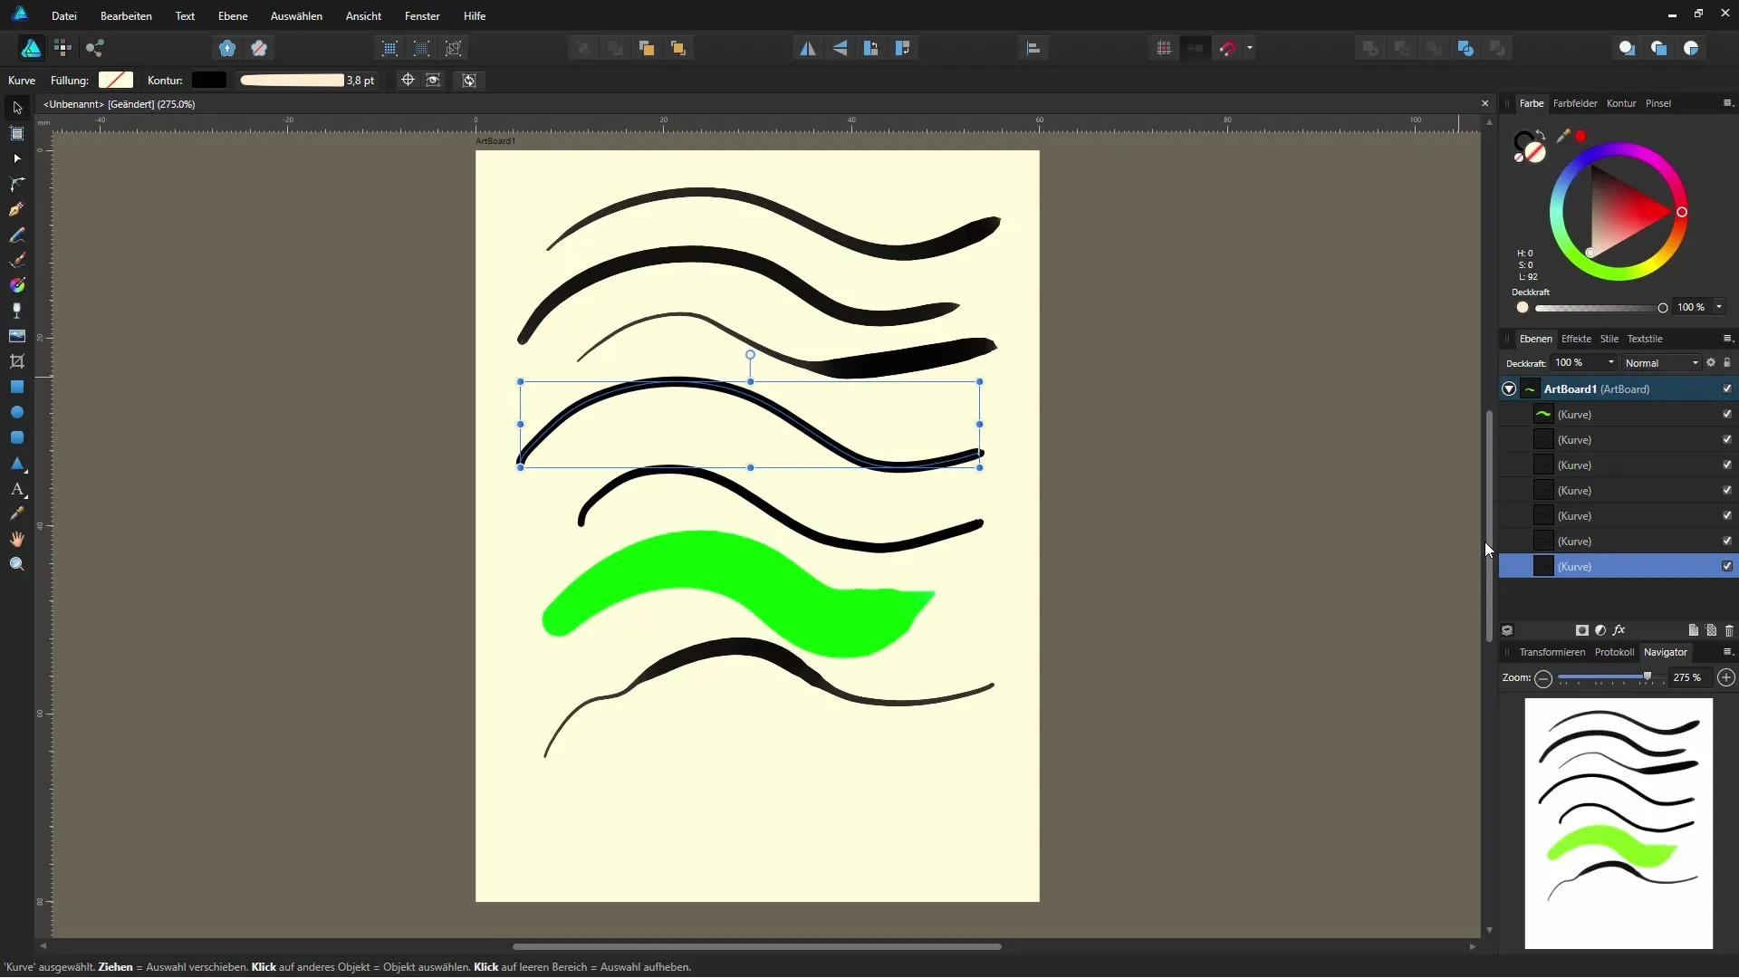Image resolution: width=1739 pixels, height=978 pixels.
Task: Open the Normal blend mode dropdown
Action: click(1661, 363)
